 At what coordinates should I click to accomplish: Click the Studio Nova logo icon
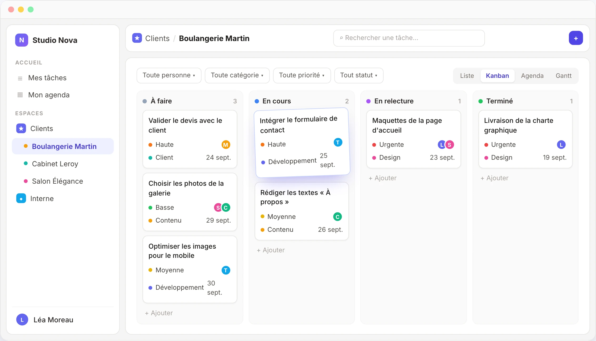(22, 40)
